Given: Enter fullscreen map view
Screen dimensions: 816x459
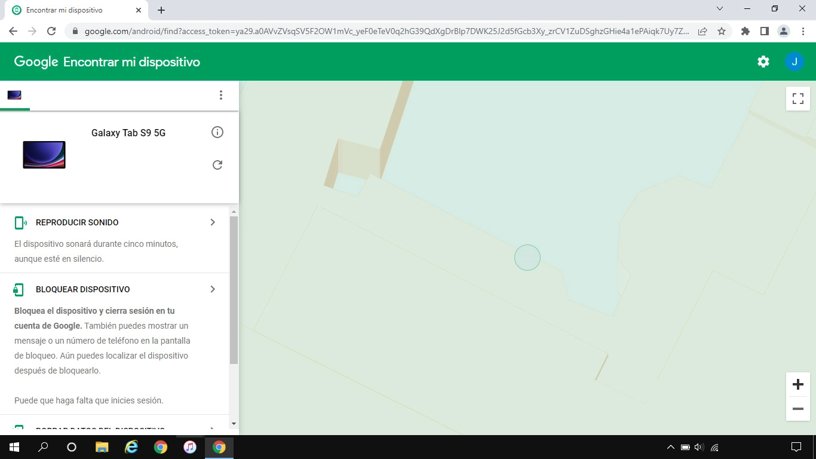Looking at the screenshot, I should [x=797, y=98].
